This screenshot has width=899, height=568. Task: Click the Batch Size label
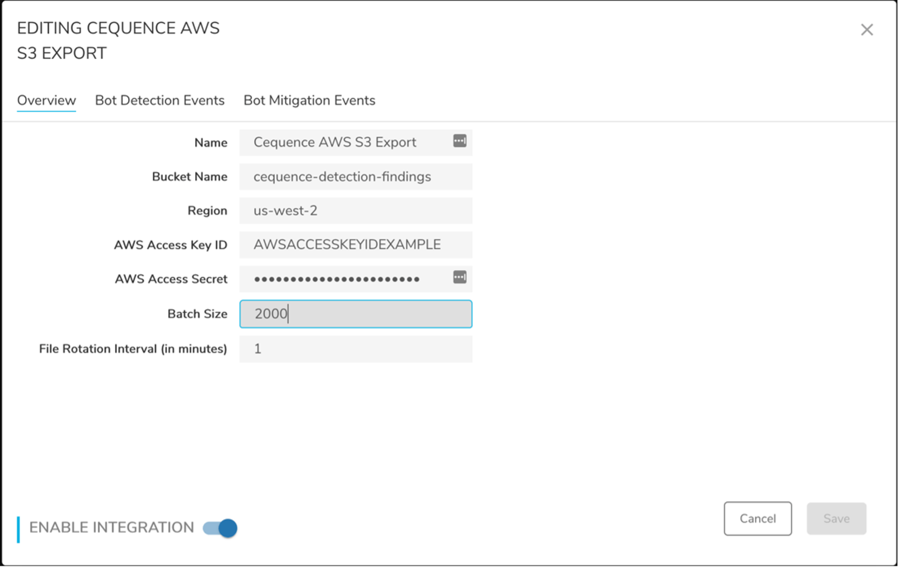(x=197, y=314)
